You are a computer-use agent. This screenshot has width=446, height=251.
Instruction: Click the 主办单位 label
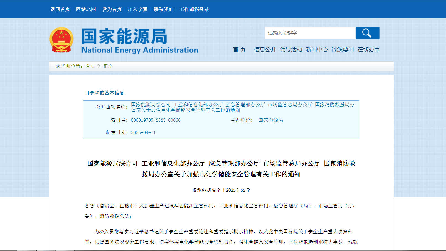242,120
